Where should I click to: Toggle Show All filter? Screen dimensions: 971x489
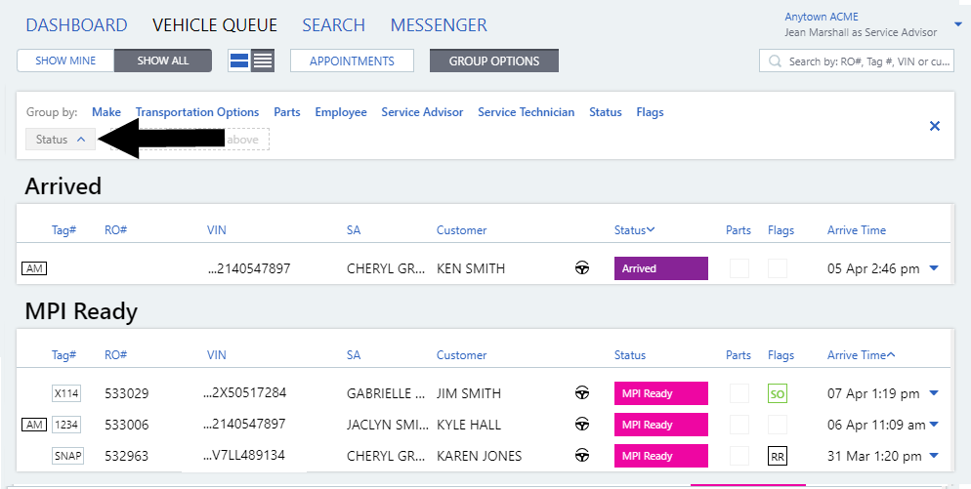[163, 61]
